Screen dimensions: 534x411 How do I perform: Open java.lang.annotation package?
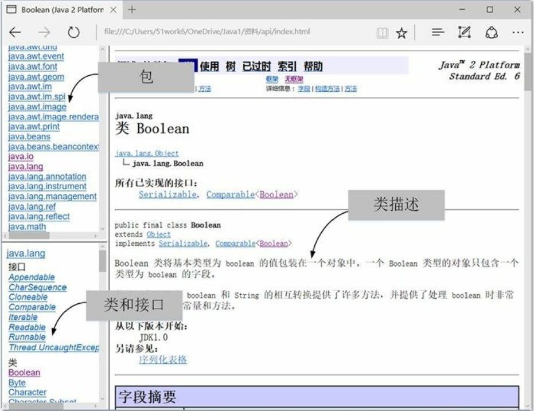pos(48,177)
